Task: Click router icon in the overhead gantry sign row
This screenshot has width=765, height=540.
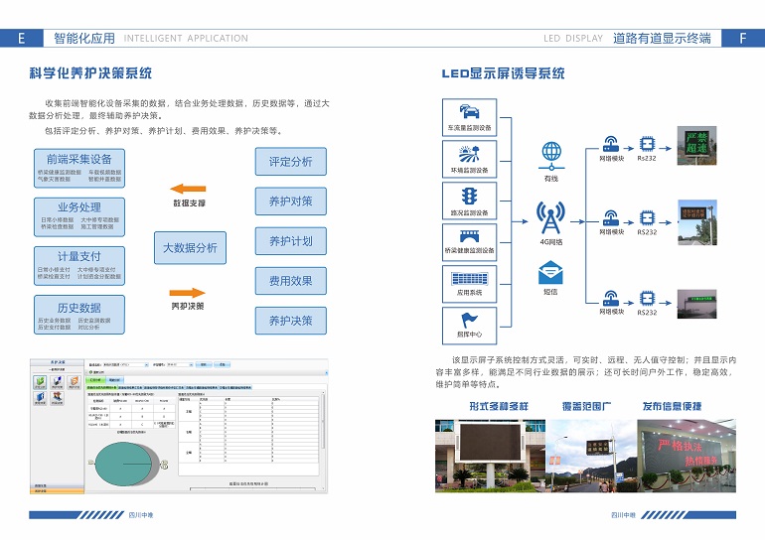Action: point(610,298)
